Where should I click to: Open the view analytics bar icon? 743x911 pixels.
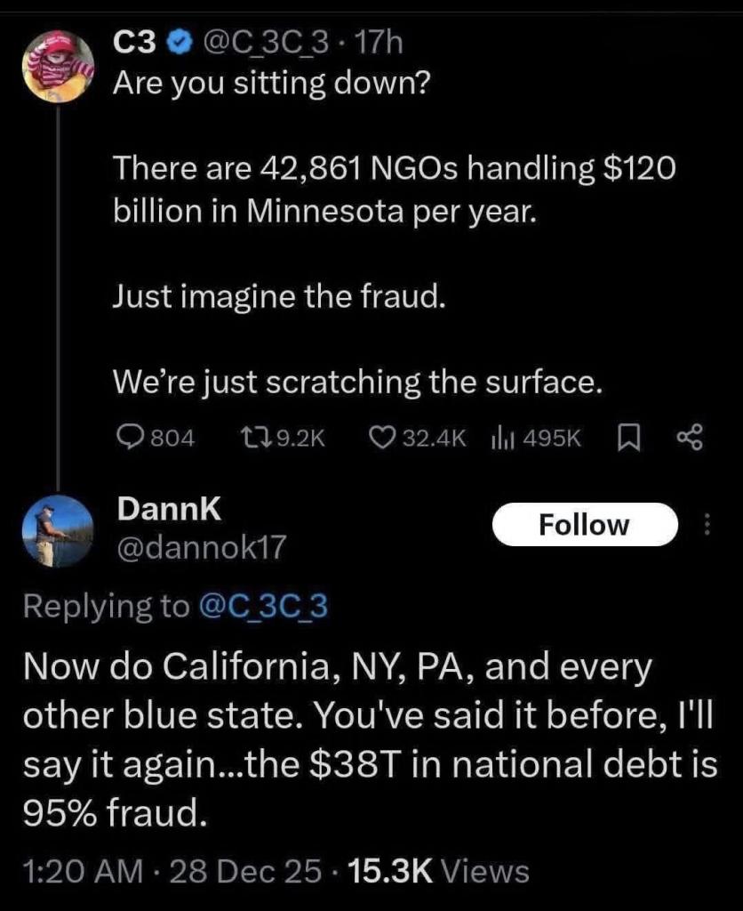point(503,438)
